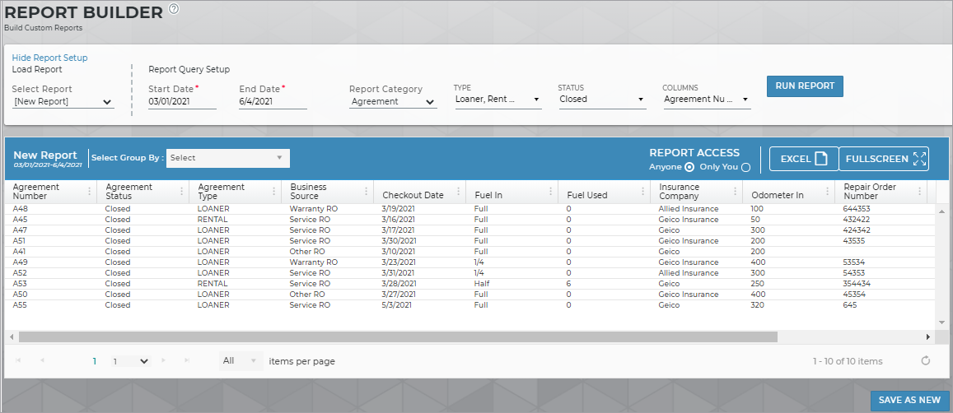Open Checkout Date column menu icon
The image size is (953, 413).
pos(458,192)
